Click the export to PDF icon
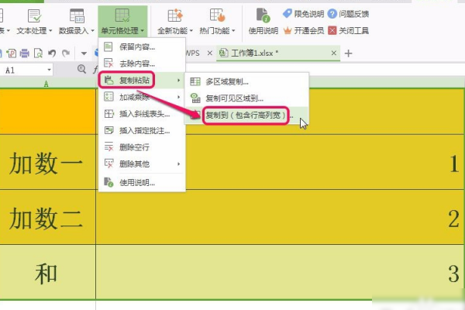Viewport: 465px width, 310px height. [x=12, y=53]
